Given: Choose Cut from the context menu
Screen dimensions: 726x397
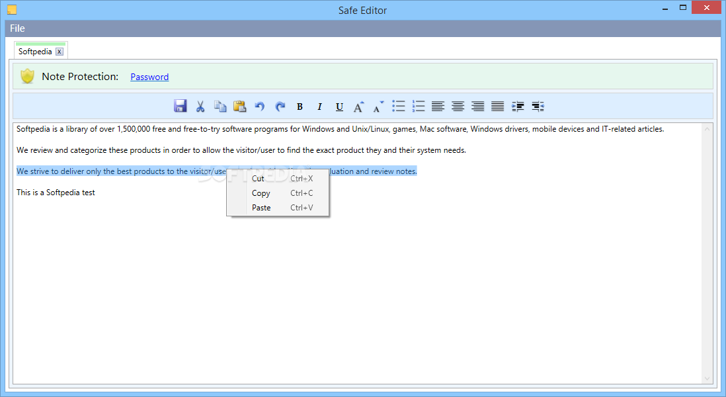Looking at the screenshot, I should coord(278,179).
